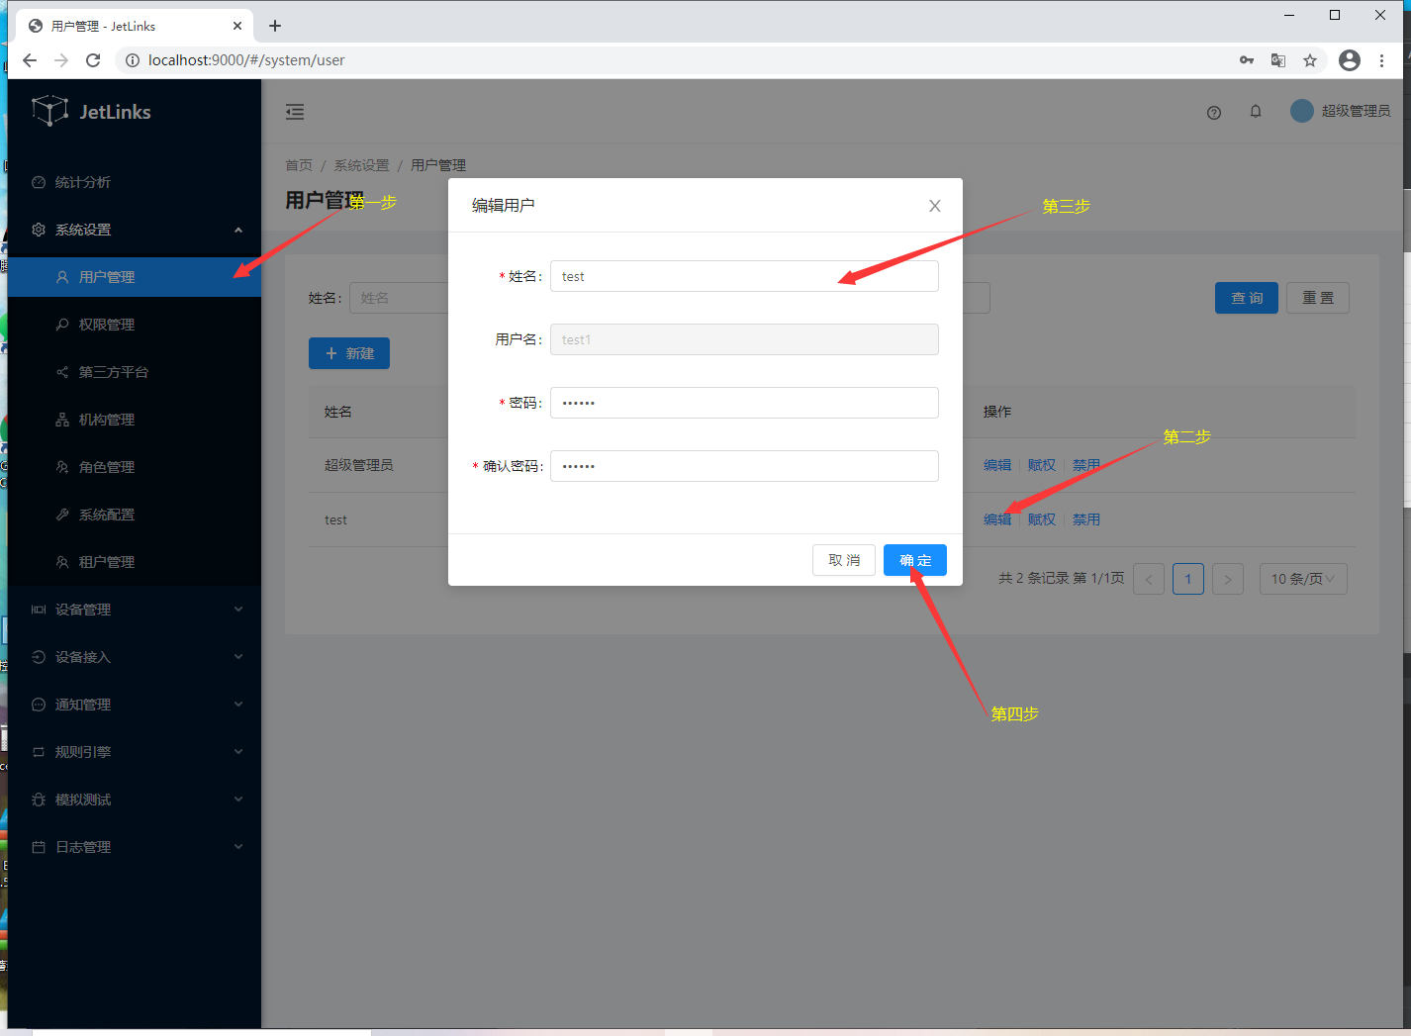The image size is (1411, 1036).
Task: Open a new browser tab
Action: pos(275,26)
